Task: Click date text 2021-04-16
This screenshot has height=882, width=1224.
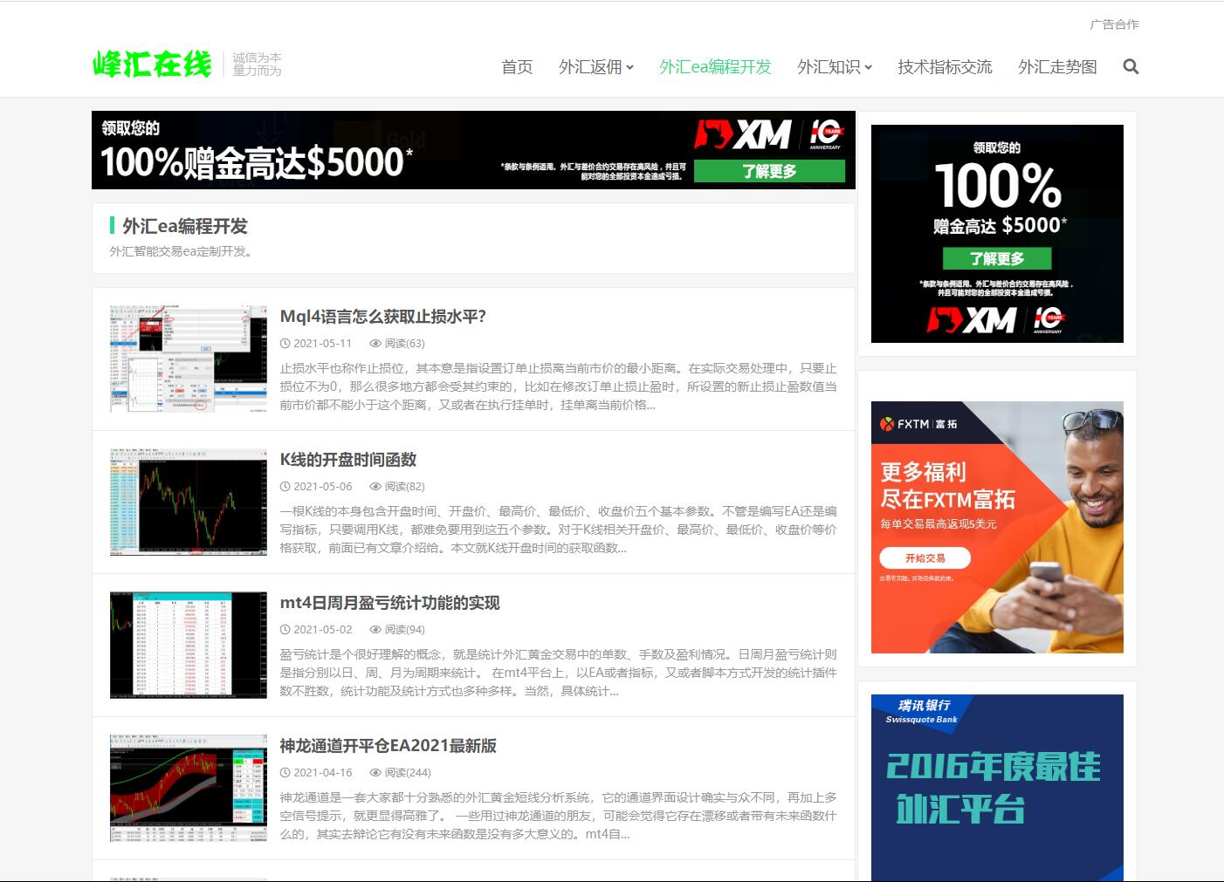Action: [x=323, y=773]
